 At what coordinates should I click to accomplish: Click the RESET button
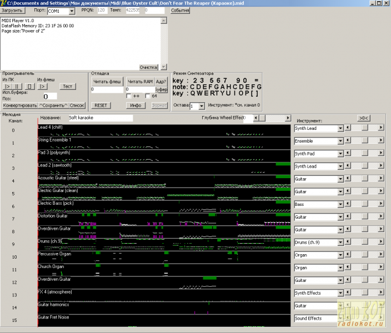point(101,105)
